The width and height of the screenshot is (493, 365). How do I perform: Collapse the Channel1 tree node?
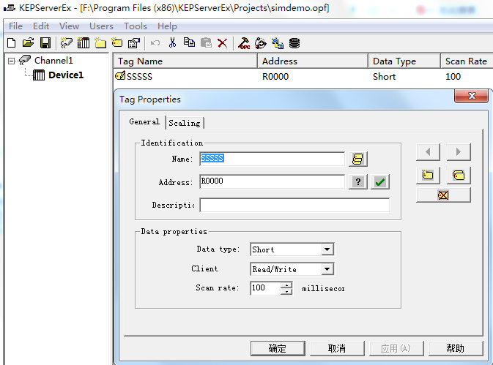click(12, 61)
